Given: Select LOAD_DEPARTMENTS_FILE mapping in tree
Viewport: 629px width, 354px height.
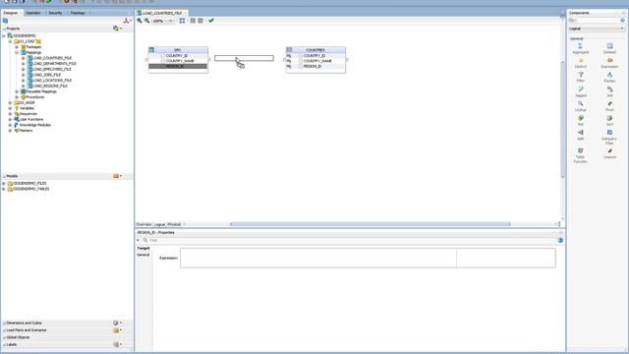Looking at the screenshot, I should 55,63.
